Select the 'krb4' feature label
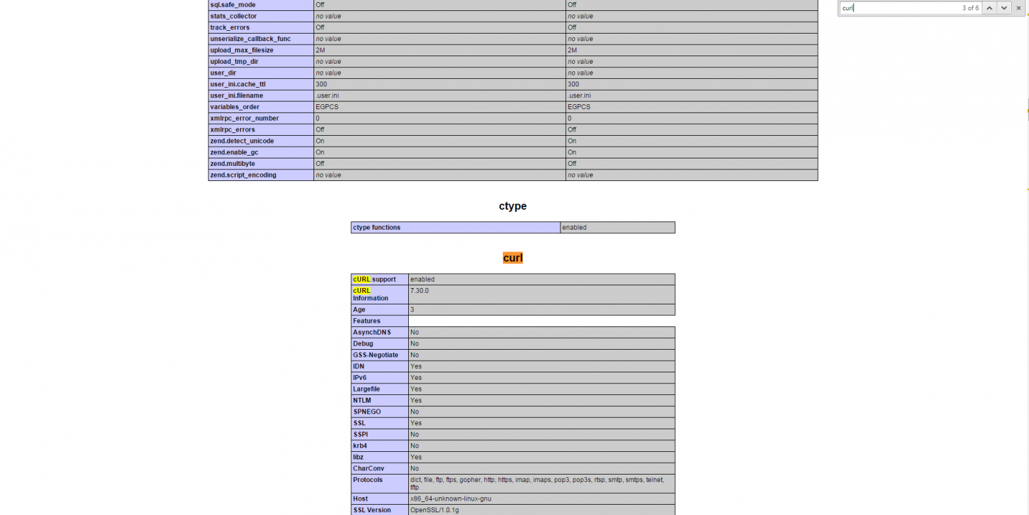 coord(360,445)
